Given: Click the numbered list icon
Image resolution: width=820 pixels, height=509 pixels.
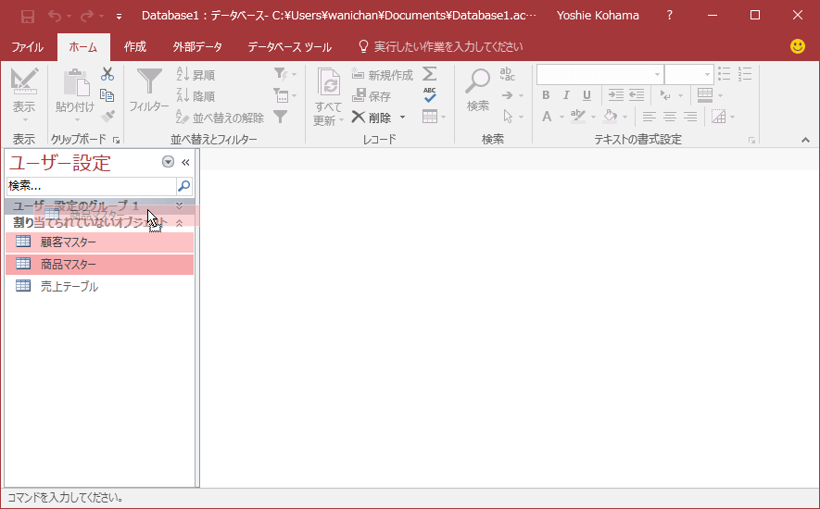Looking at the screenshot, I should [745, 74].
